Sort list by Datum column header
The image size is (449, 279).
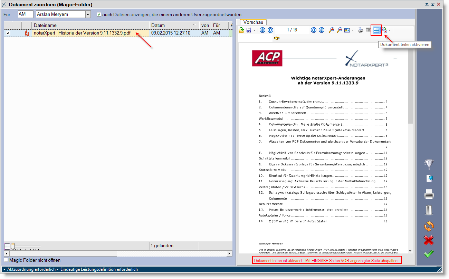(174, 25)
